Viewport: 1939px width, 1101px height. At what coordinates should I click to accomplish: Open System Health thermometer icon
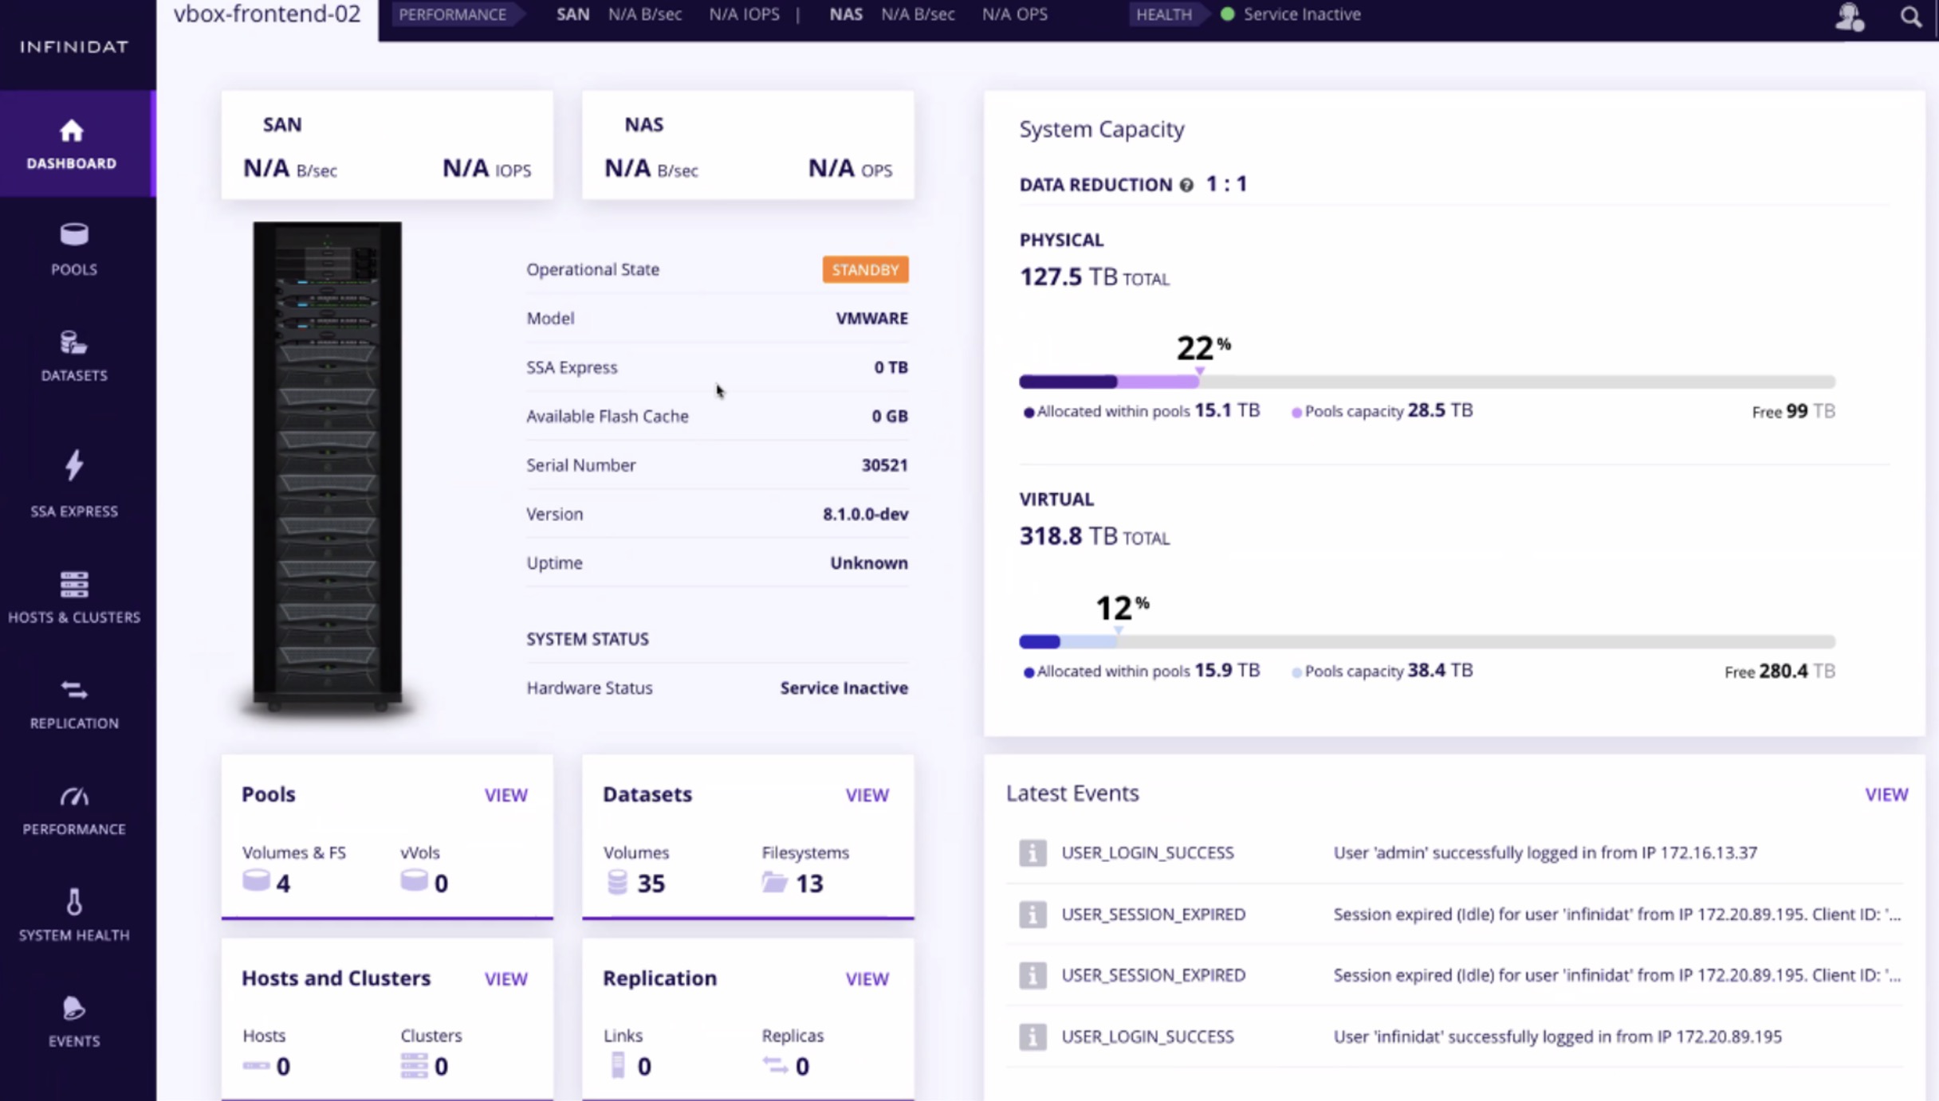click(74, 903)
